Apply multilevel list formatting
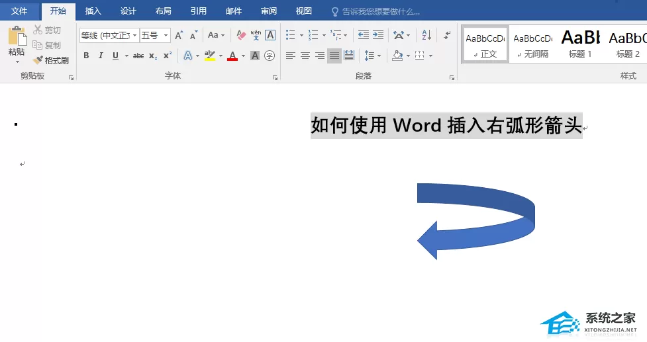 [x=336, y=35]
